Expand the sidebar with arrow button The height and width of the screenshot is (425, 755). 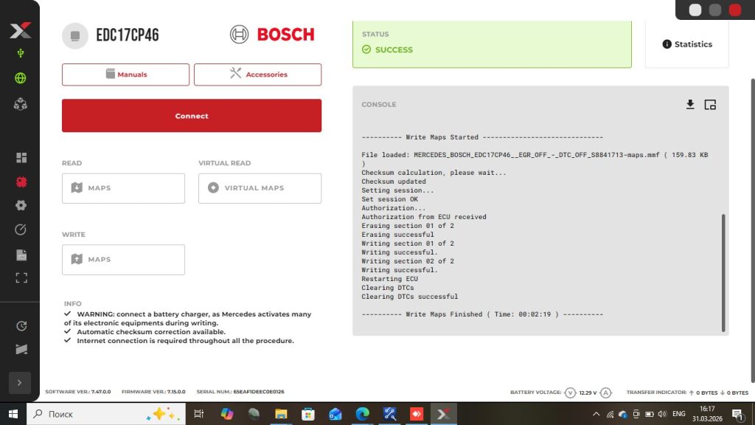click(x=20, y=383)
